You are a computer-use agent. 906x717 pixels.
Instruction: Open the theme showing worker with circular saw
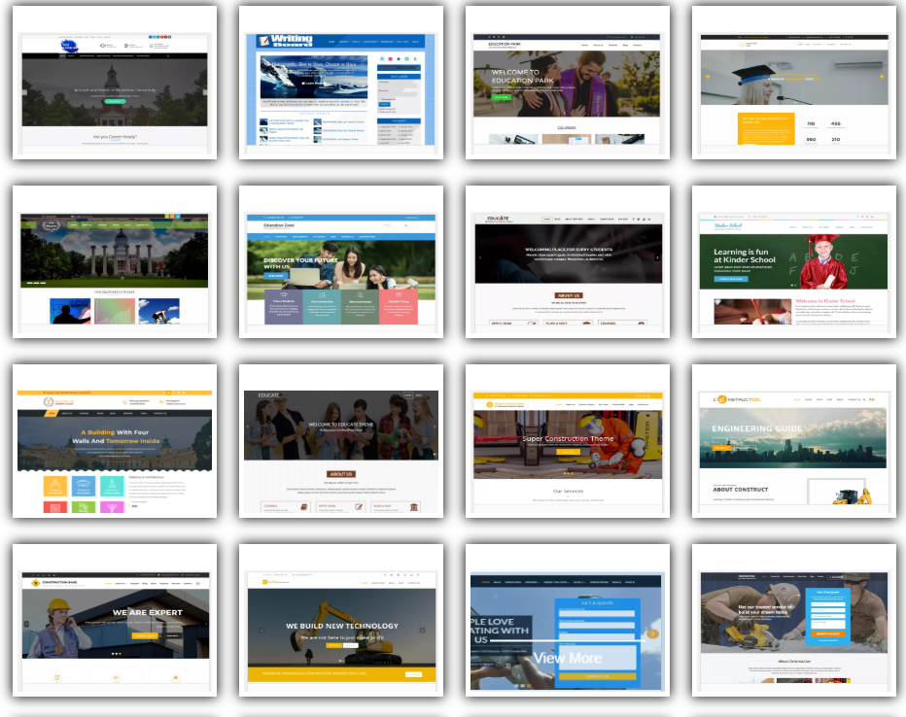(x=794, y=620)
